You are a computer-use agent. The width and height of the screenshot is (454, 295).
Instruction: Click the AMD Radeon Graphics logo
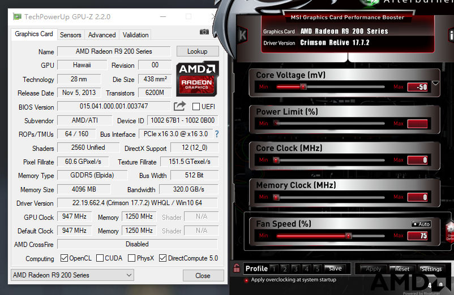coord(197,79)
